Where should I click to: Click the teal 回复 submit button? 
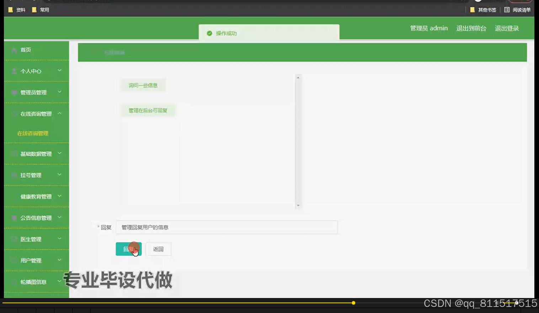pyautogui.click(x=128, y=249)
